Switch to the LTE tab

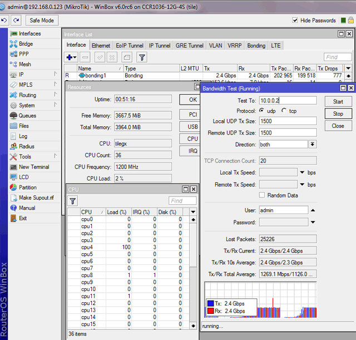pos(276,46)
